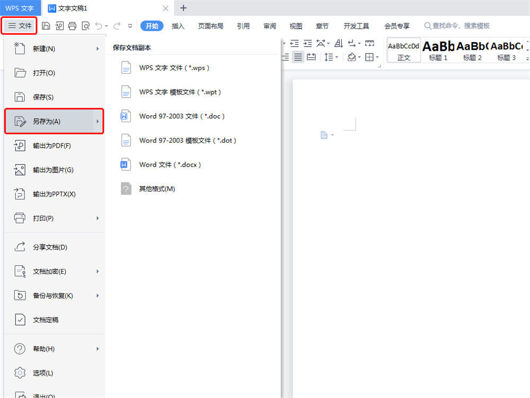Click the undo arrow icon
530x398 pixels.
click(99, 25)
